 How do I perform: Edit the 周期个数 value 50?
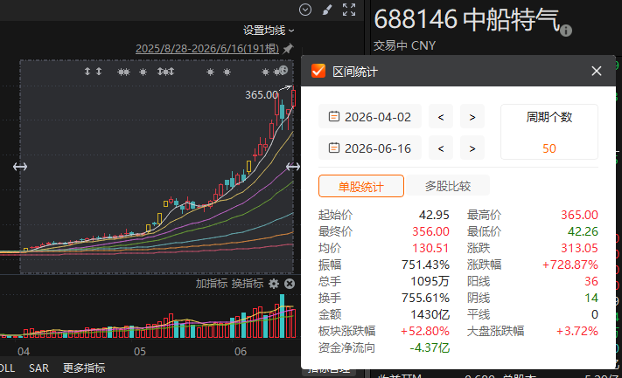click(549, 148)
